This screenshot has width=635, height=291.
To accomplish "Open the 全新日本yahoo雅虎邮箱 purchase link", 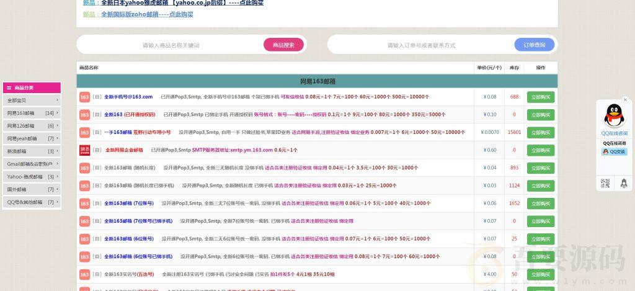I will pyautogui.click(x=182, y=3).
